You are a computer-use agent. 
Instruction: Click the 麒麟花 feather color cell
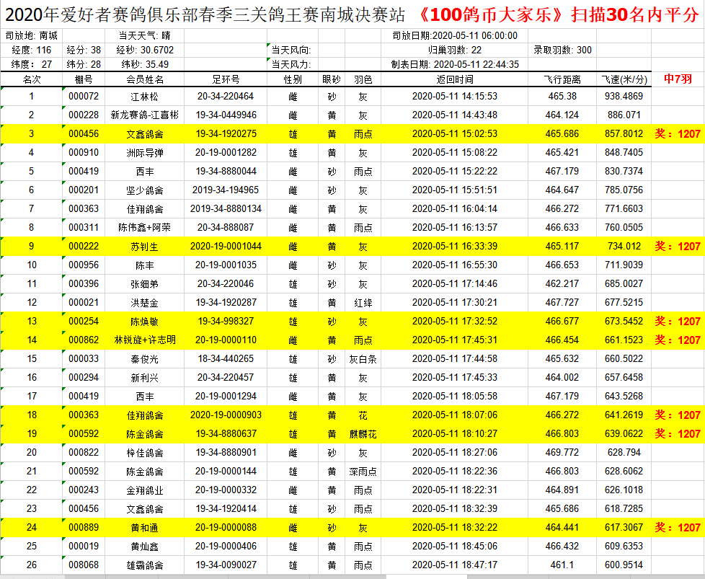point(363,434)
